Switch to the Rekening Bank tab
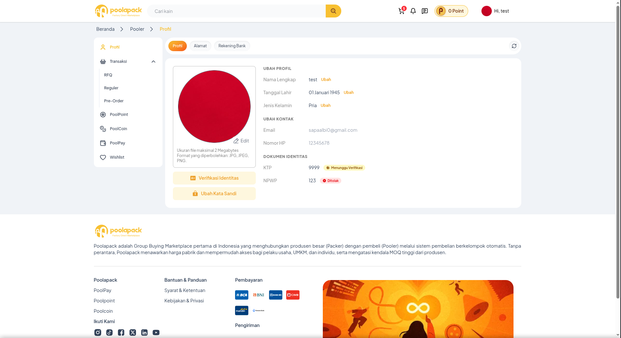 [x=232, y=46]
